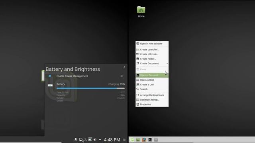The width and height of the screenshot is (255, 143).
Task: Open the removable device notifier tray icon
Action: pyautogui.click(x=76, y=139)
